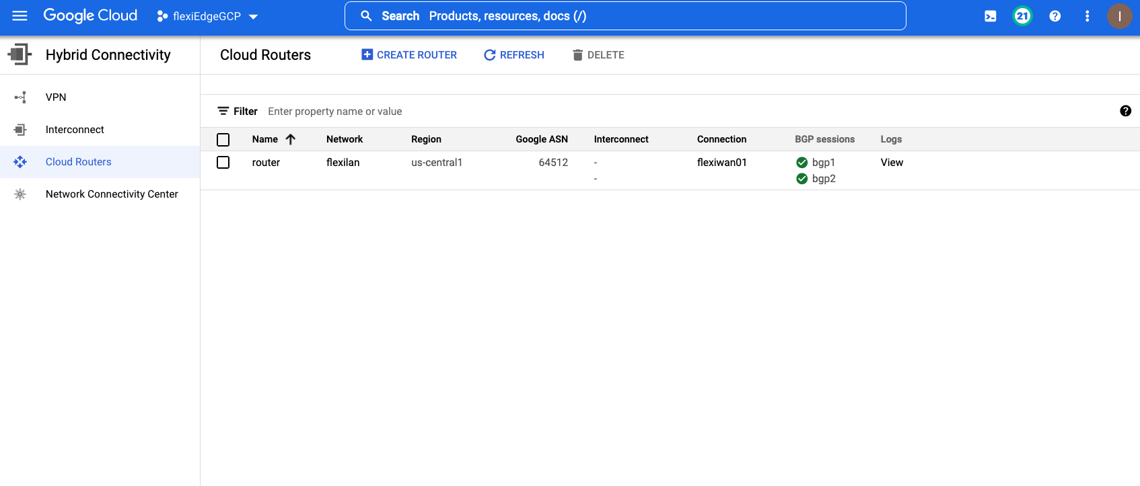Image resolution: width=1140 pixels, height=486 pixels.
Task: Open the router name link
Action: 266,163
